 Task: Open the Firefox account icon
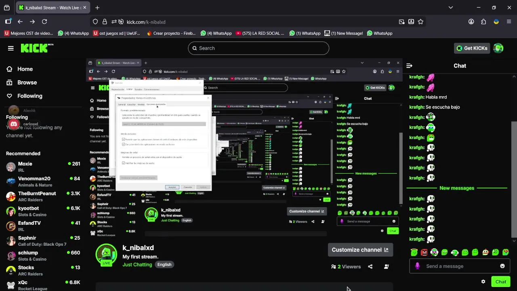[471, 22]
